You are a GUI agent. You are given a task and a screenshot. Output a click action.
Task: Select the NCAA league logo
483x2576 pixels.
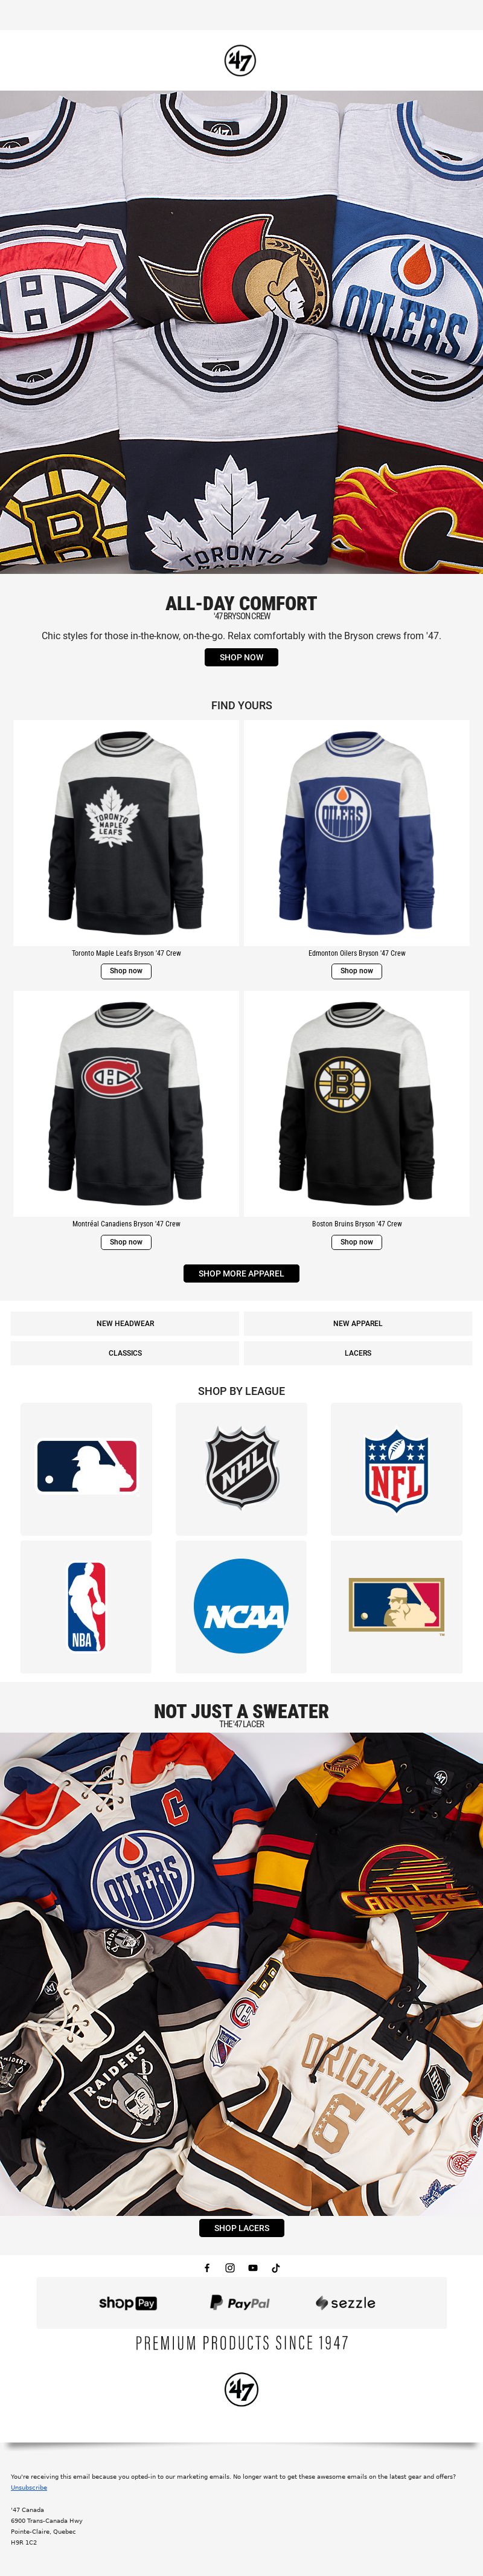tap(242, 1607)
